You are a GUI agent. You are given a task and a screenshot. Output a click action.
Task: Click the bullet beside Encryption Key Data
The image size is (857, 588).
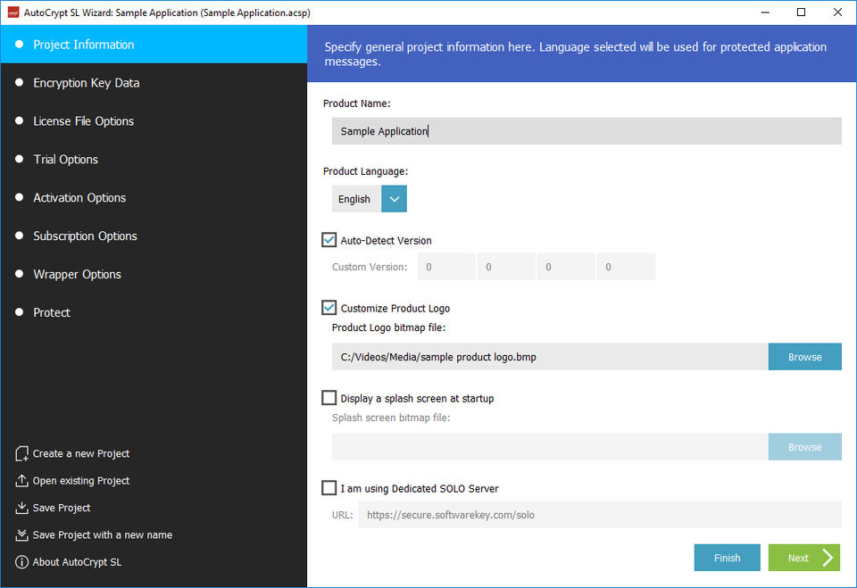(x=20, y=83)
